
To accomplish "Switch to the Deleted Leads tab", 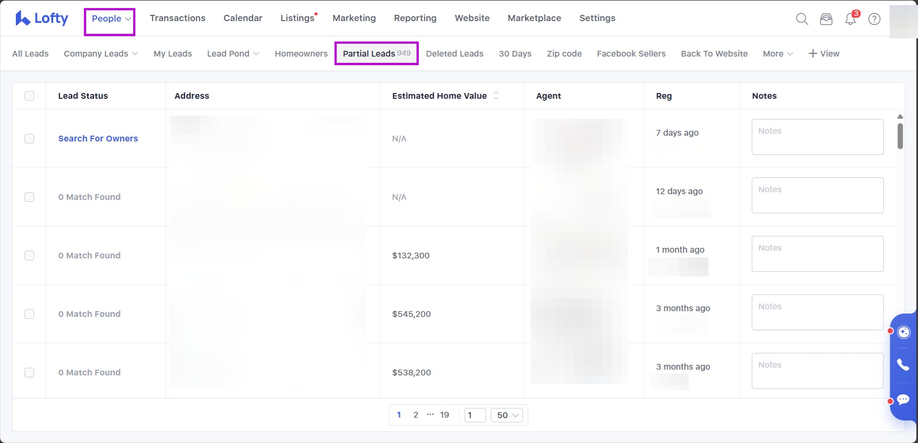I will click(x=454, y=54).
